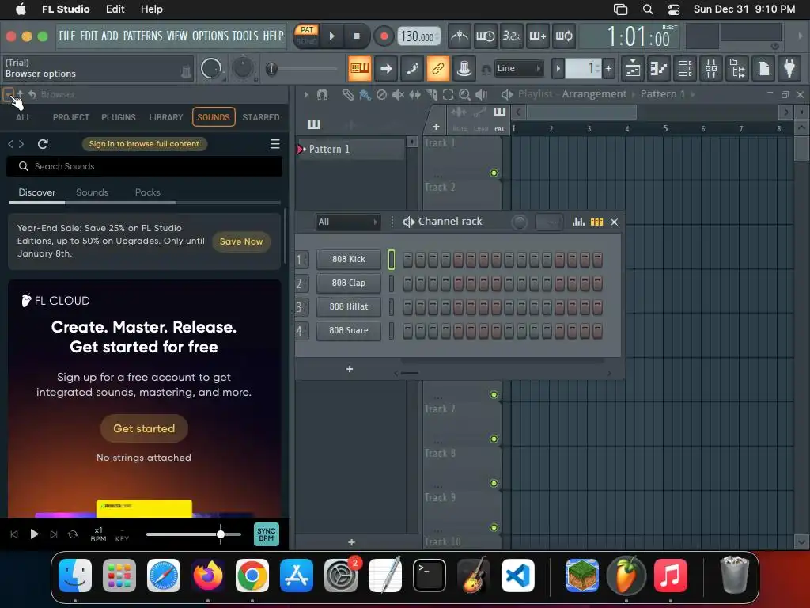Open Google Chrome from the Dock
Screen dimensions: 810x608
point(252,576)
